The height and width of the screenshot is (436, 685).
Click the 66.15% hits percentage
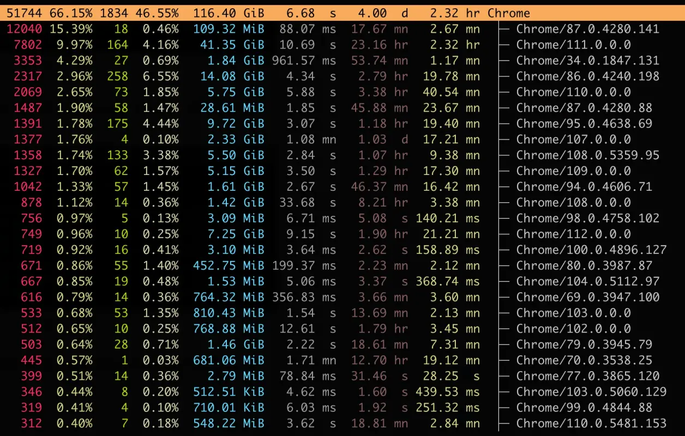tap(70, 13)
